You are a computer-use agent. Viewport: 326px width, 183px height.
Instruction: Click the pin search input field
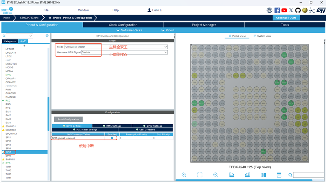[x=309, y=175]
